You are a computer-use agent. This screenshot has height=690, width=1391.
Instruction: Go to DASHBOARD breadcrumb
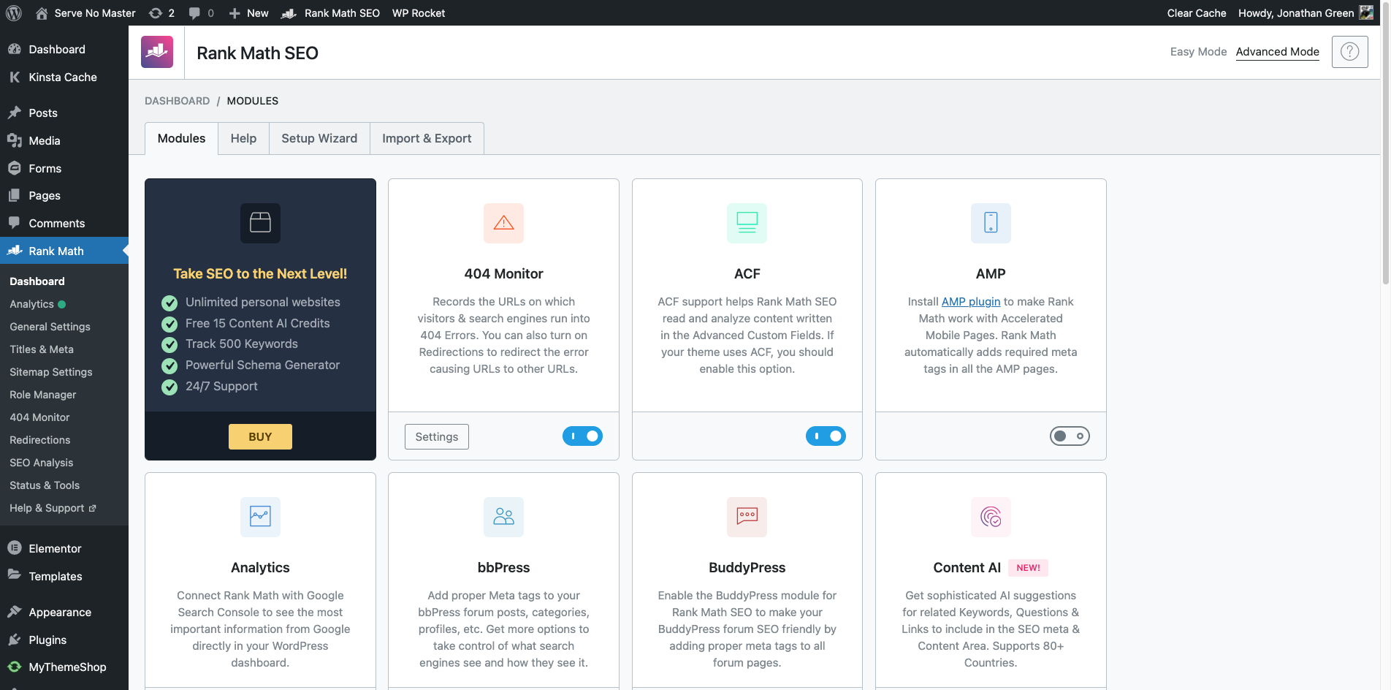click(177, 101)
